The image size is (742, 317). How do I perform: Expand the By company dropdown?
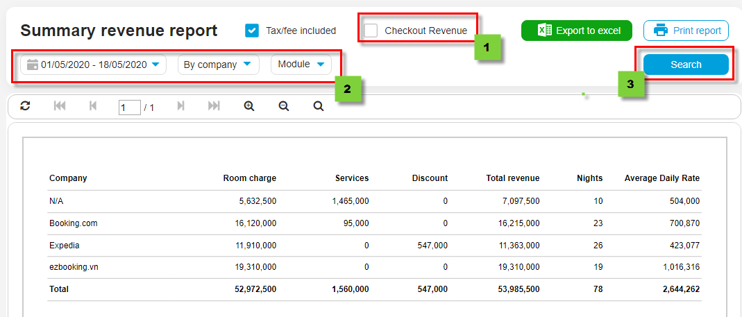[218, 65]
